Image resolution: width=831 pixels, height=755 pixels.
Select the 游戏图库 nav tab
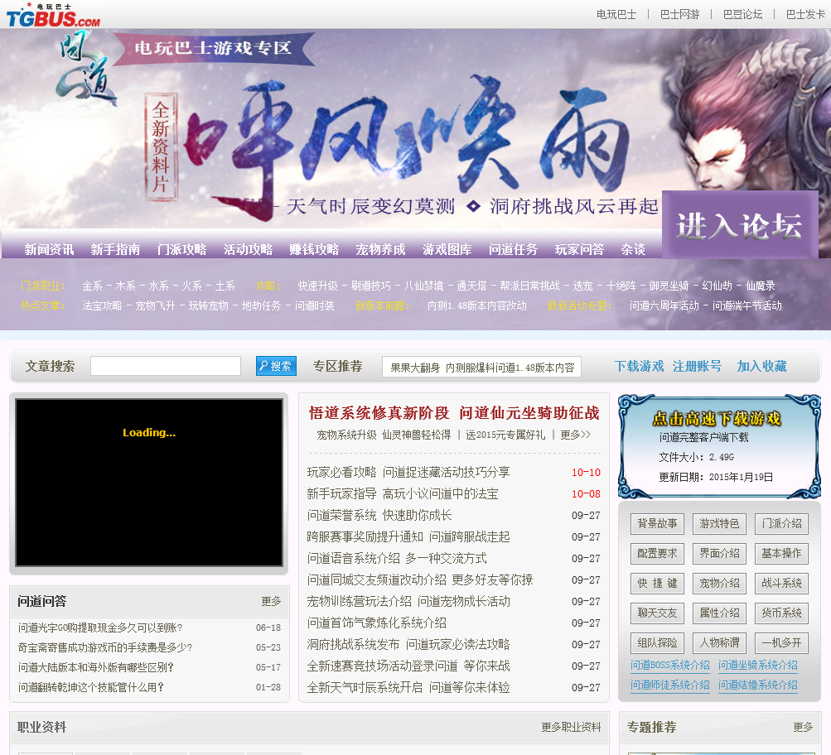point(447,249)
